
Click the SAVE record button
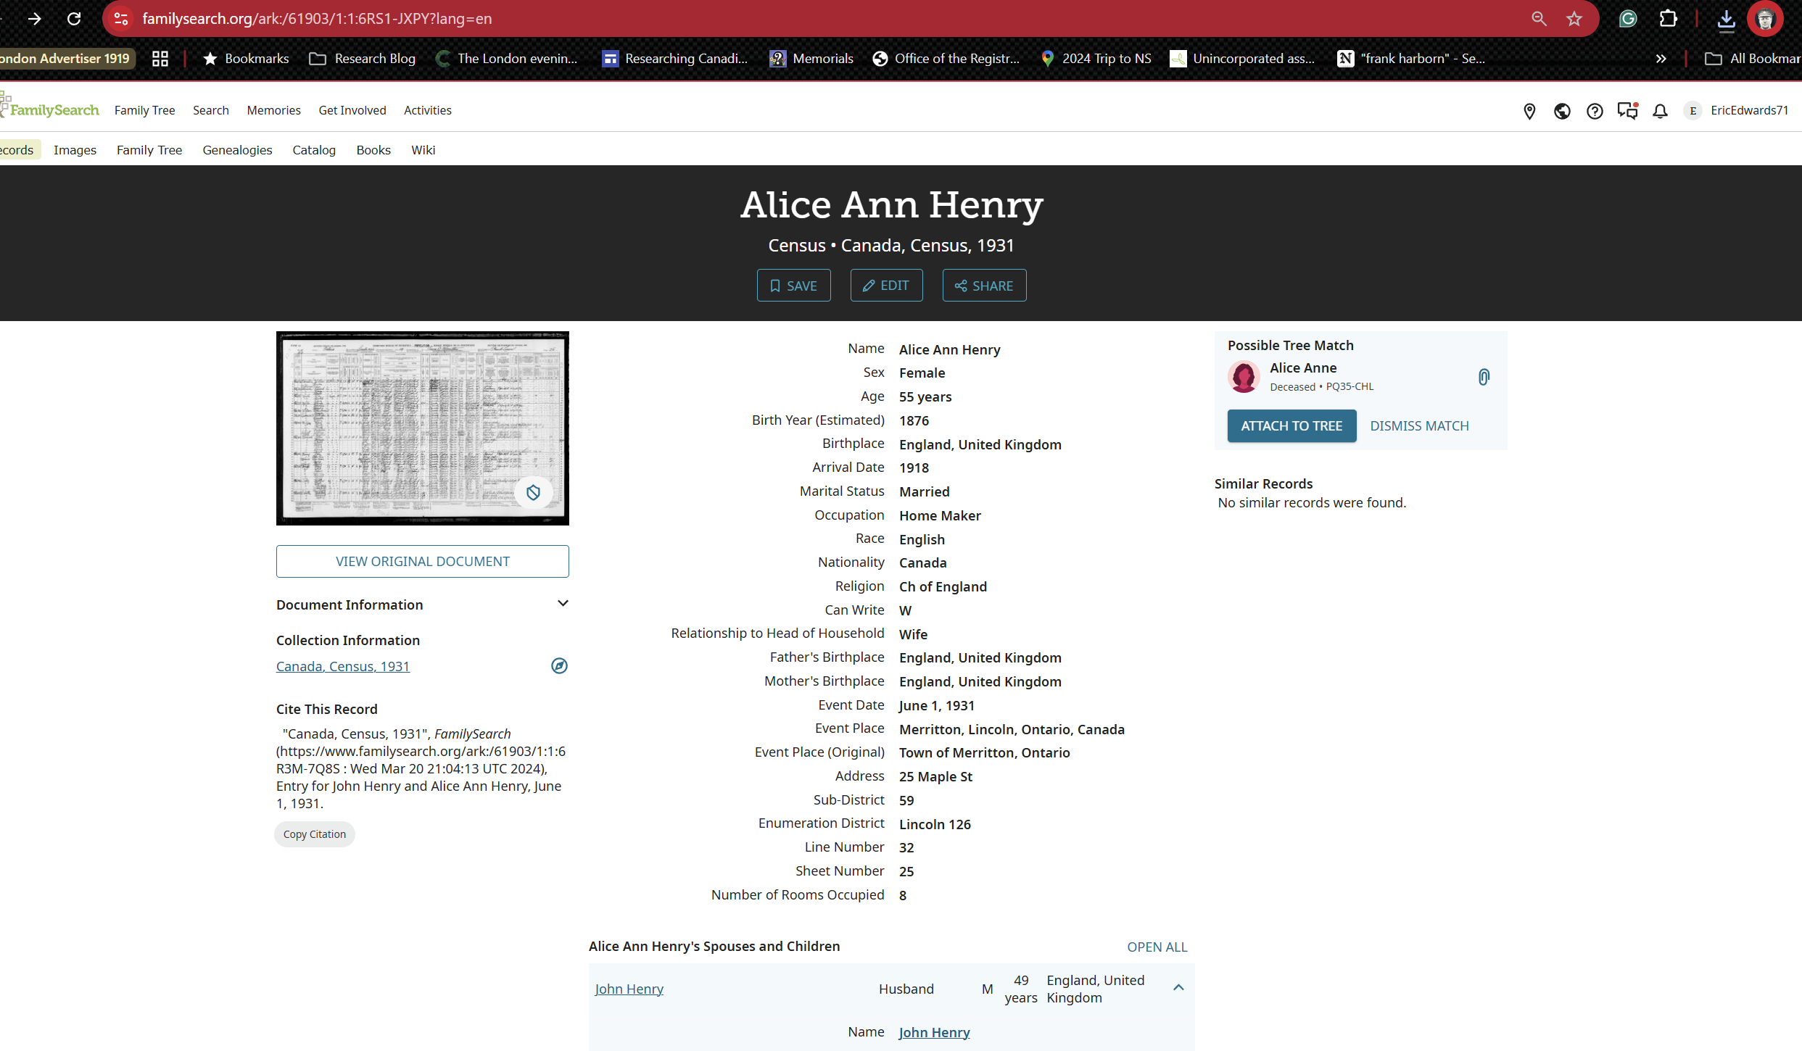(793, 286)
